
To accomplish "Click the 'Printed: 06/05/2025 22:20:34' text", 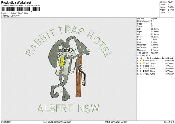I will 116,122.
